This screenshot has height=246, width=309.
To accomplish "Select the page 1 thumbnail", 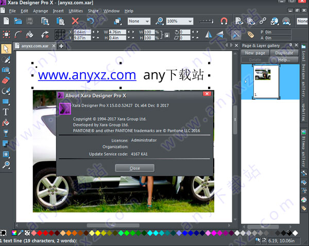I will point(266,81).
